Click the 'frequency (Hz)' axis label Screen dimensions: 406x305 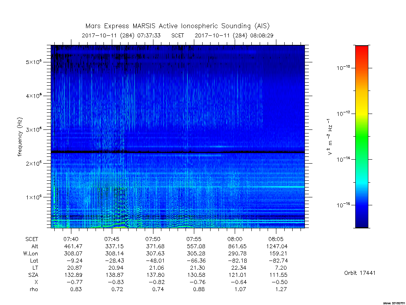click(x=20, y=137)
